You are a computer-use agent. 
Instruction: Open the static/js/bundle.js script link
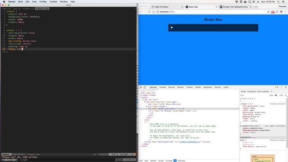tap(189, 142)
